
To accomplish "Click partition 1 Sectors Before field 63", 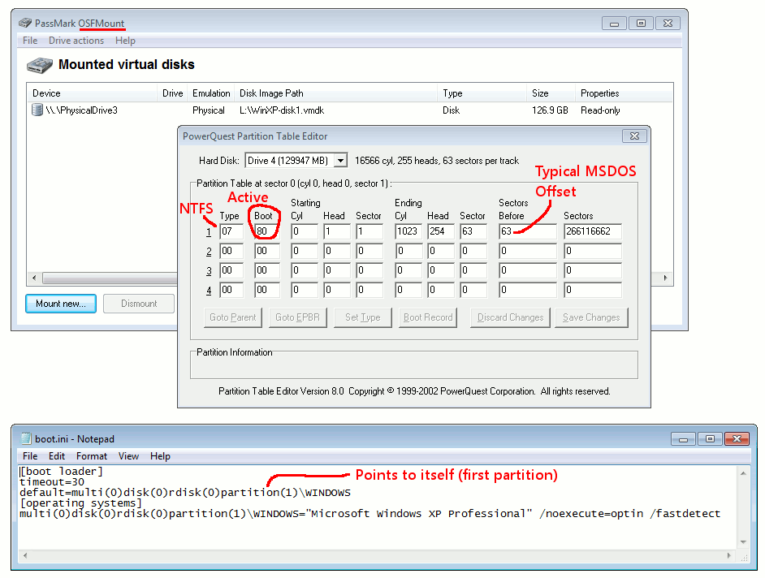I will (527, 231).
